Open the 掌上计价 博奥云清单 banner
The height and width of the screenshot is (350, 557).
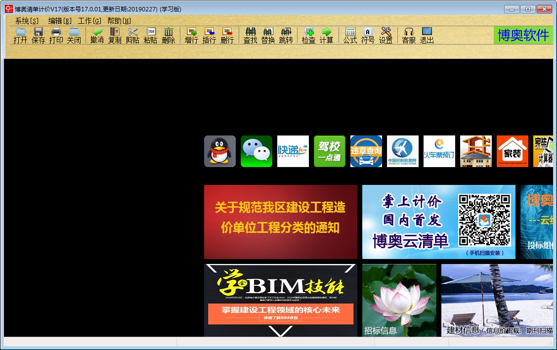(x=439, y=222)
